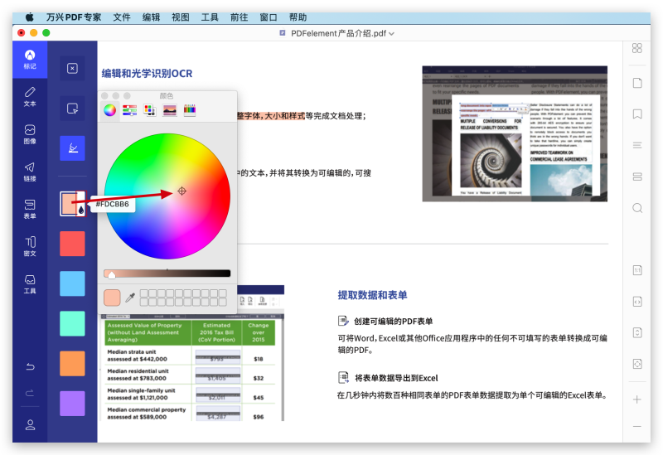663x455 pixels.
Task: Click the eyedropper in the color picker
Action: 129,298
